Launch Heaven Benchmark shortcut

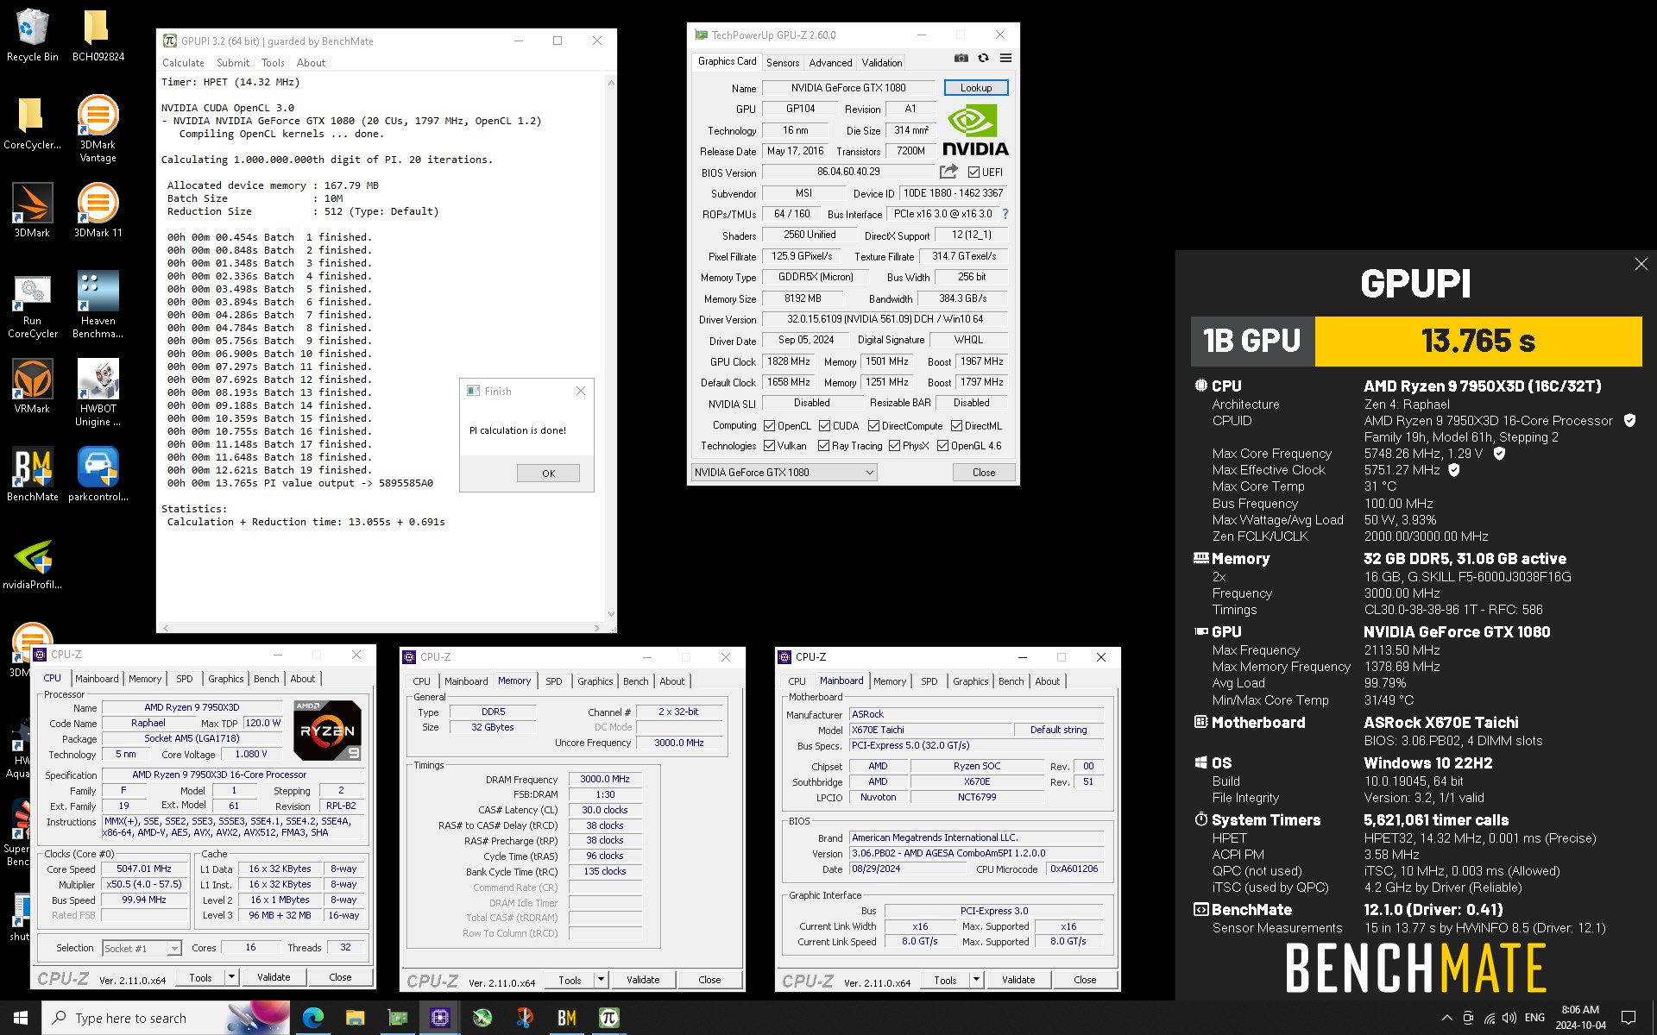98,305
